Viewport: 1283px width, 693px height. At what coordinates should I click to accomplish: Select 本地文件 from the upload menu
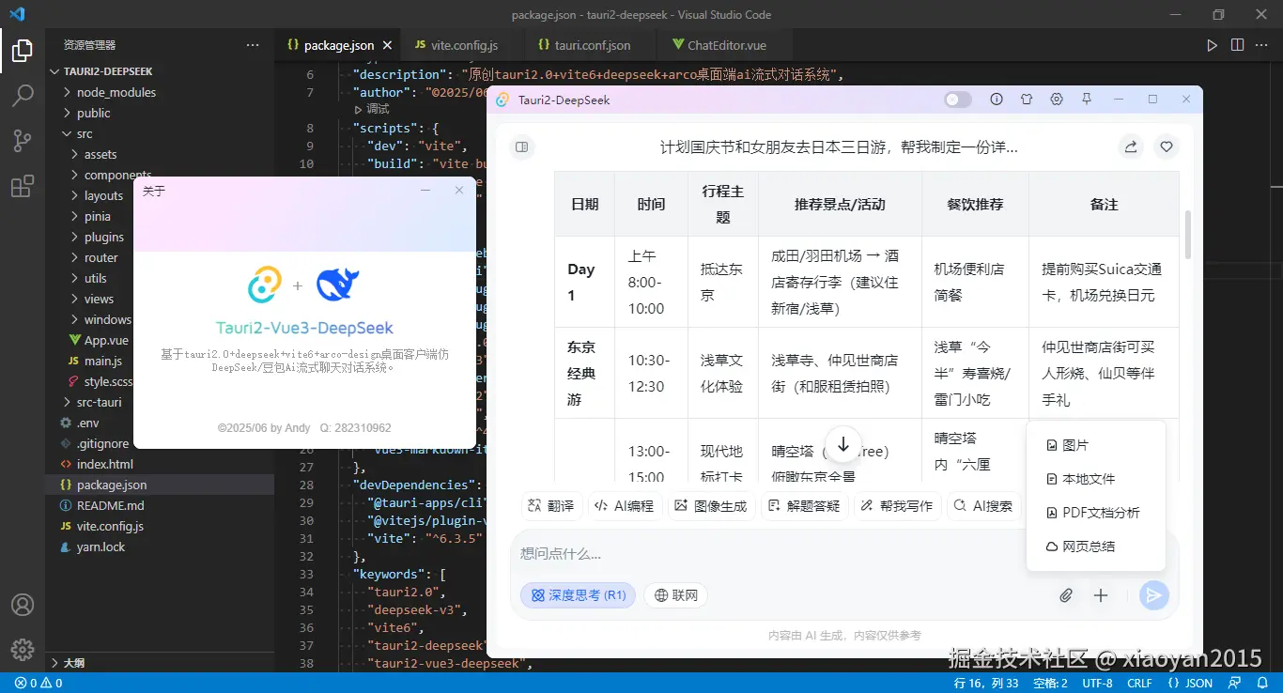(x=1096, y=479)
